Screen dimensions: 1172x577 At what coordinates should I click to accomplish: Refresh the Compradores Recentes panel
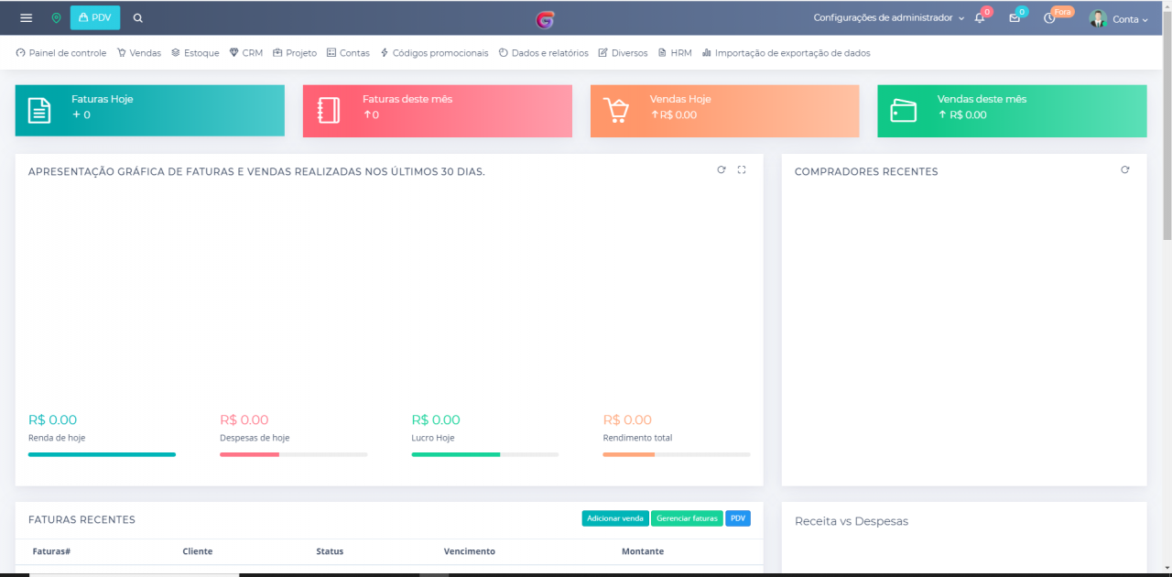(1125, 170)
